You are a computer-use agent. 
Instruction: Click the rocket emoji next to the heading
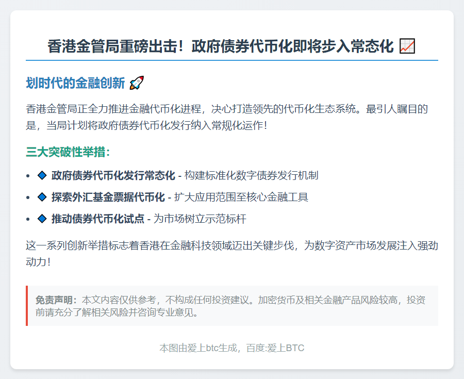(x=137, y=81)
